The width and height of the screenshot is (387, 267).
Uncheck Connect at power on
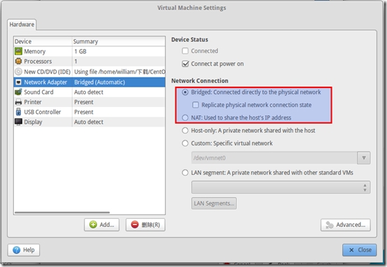[x=185, y=64]
